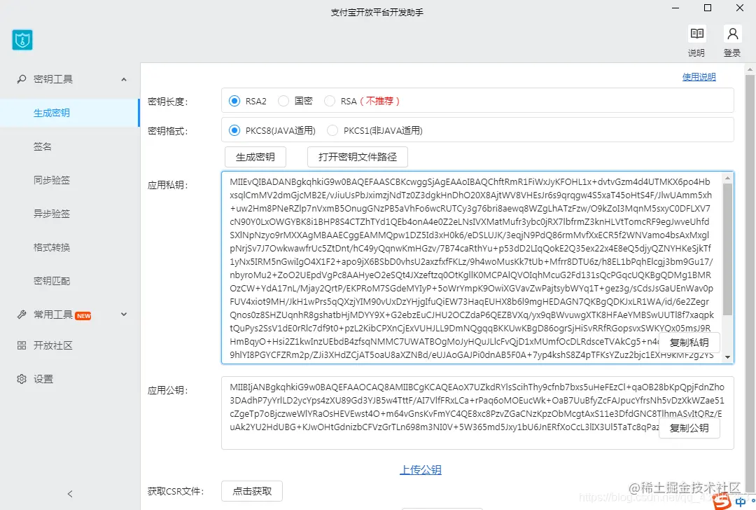
Task: Collapse the 密钥工具 menu chevron
Action: click(124, 79)
